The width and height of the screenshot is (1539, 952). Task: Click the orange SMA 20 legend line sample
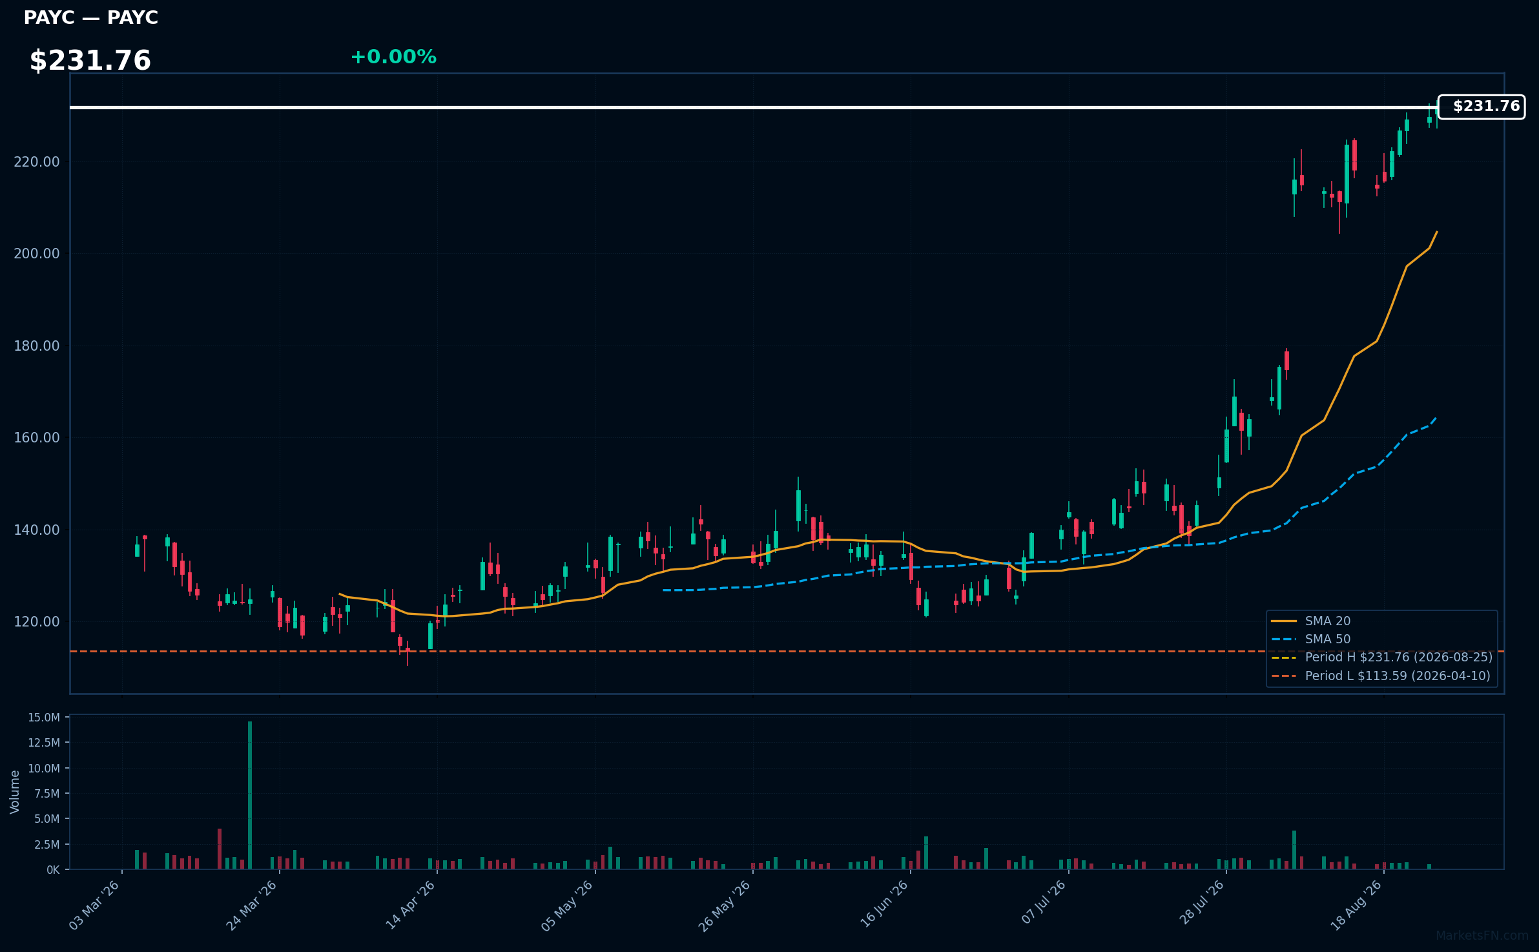click(x=1284, y=621)
